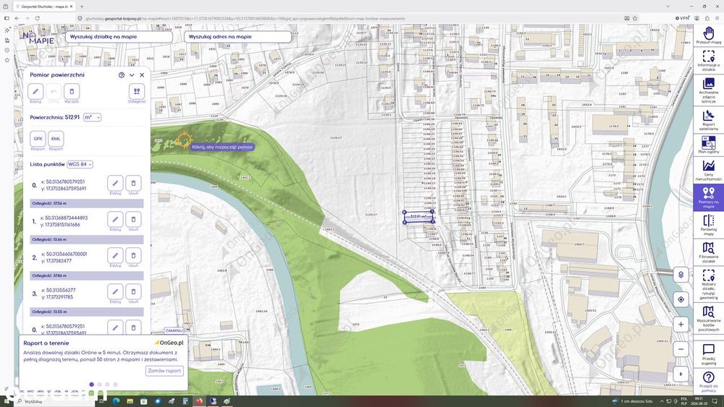Image resolution: width=724 pixels, height=407 pixels.
Task: Open Ceny nieruchomości chart tool
Action: point(708,170)
